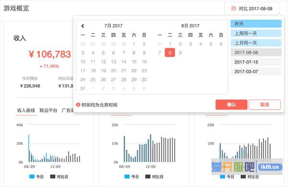The image size is (288, 187).
Task: Go to previous month with left chevron
Action: pos(83,26)
